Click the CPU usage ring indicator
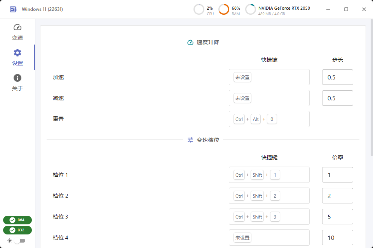This screenshot has height=248, width=373. point(199,9)
